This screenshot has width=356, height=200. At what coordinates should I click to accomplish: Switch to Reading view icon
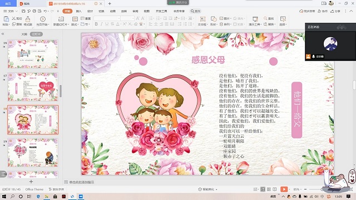[x=275, y=189]
